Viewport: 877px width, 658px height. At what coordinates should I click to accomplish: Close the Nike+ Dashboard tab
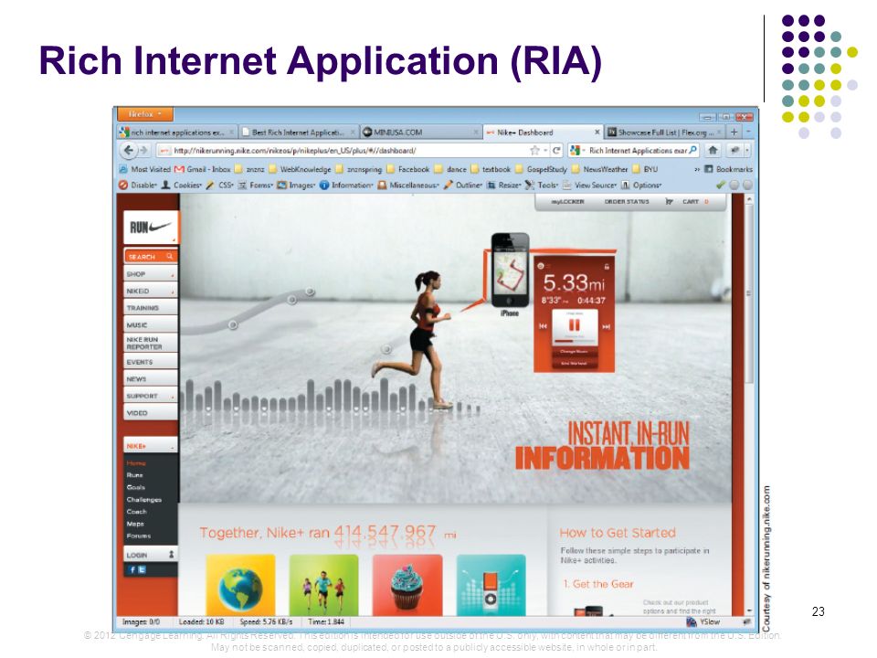[x=597, y=132]
